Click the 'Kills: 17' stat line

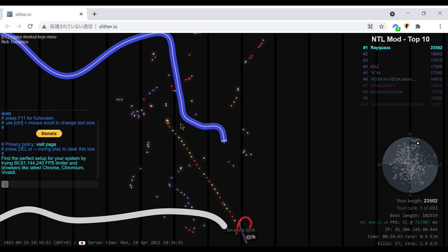(x=407, y=244)
